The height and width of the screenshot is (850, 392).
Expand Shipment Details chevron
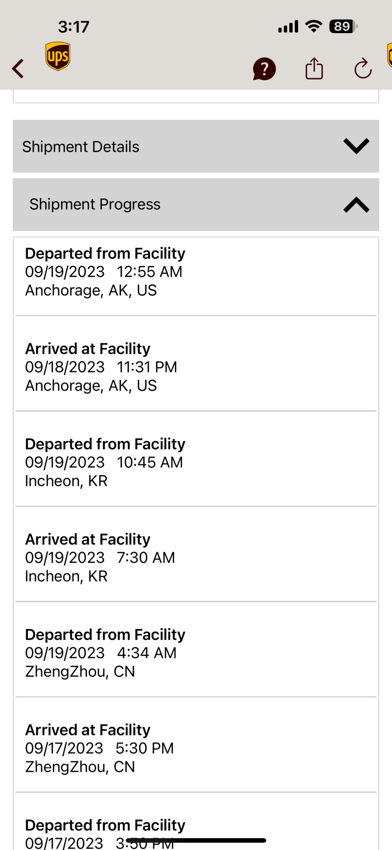tap(356, 146)
